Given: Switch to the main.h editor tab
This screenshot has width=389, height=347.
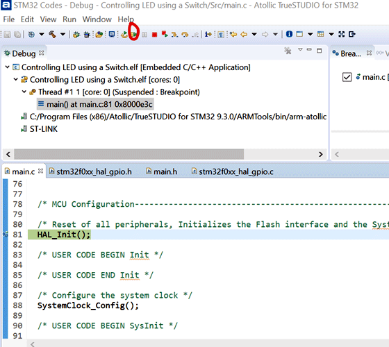Looking at the screenshot, I should [161, 171].
